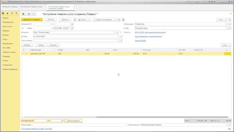
Task: Expand the Договор dropdown arrow
Action: click(x=119, y=37)
